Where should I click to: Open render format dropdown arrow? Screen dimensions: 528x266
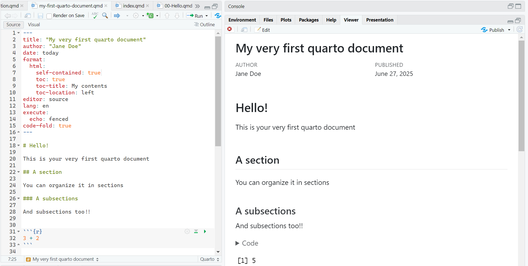[x=127, y=16]
